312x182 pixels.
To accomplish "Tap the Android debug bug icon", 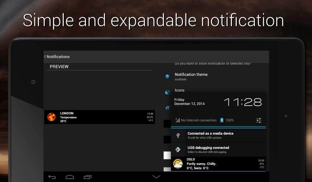I will pos(178,149).
